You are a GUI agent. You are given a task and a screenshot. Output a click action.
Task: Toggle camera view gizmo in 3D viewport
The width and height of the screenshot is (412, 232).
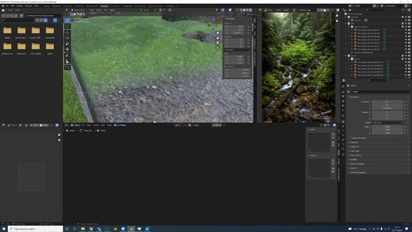(218, 43)
